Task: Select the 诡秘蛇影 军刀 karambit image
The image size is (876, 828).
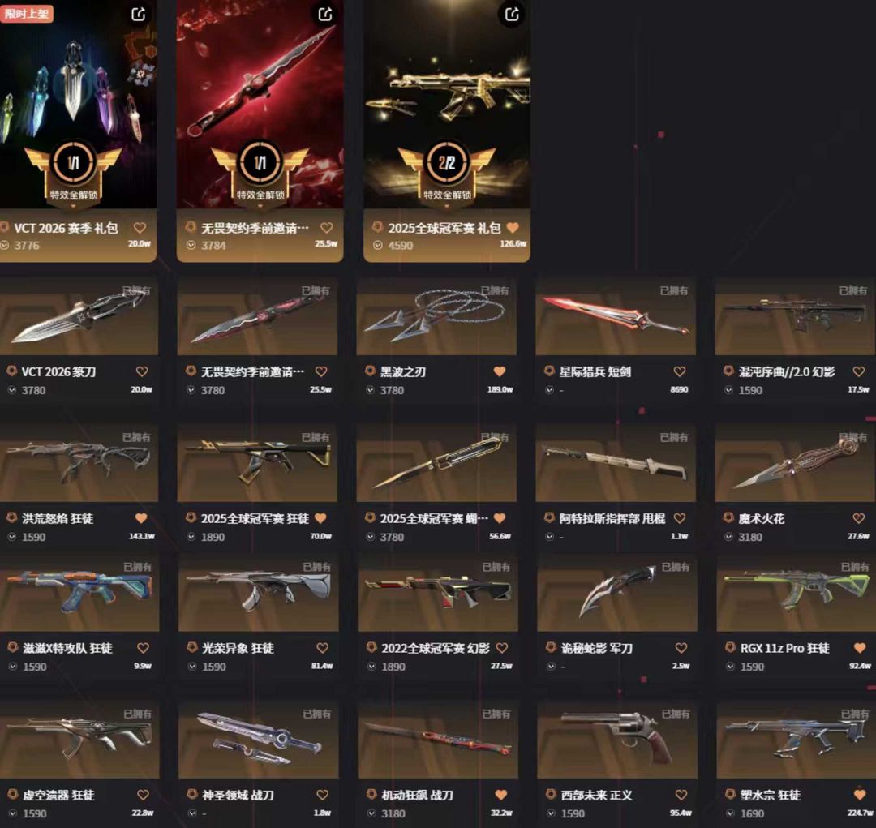Action: click(x=616, y=593)
